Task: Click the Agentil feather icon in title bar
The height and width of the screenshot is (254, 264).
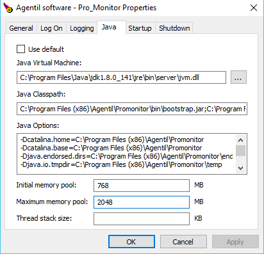Action: click(8, 8)
